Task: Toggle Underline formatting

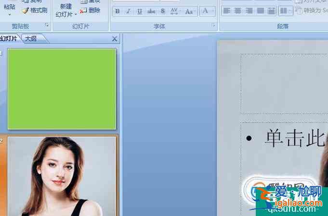Action: 140,11
